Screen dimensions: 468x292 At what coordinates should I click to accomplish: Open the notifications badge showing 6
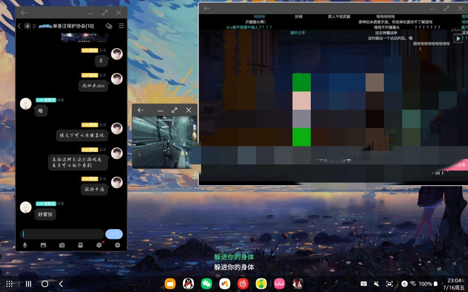(404, 284)
